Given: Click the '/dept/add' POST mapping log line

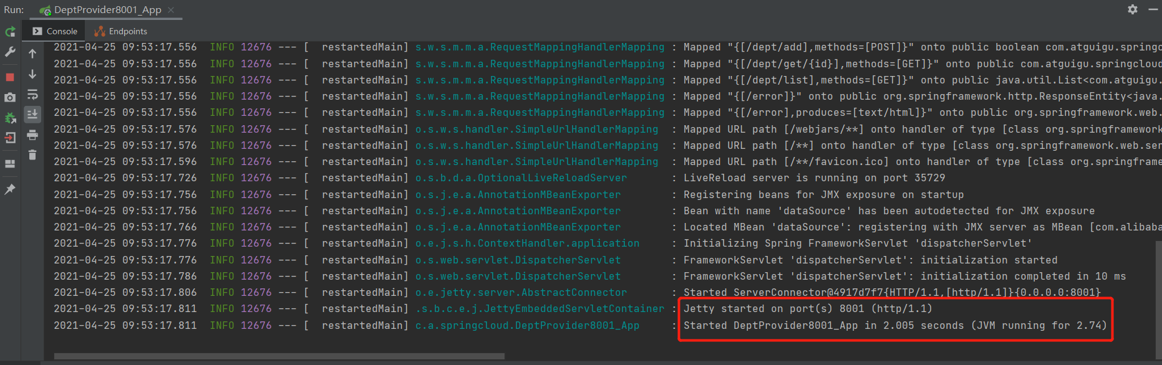Looking at the screenshot, I should tap(922, 47).
